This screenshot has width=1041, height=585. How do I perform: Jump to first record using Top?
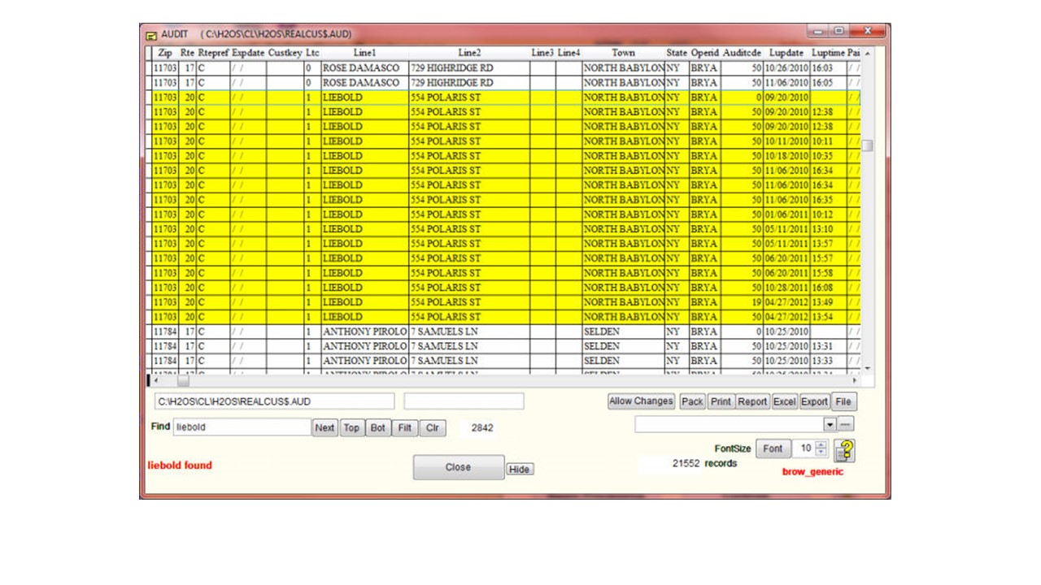pos(351,427)
